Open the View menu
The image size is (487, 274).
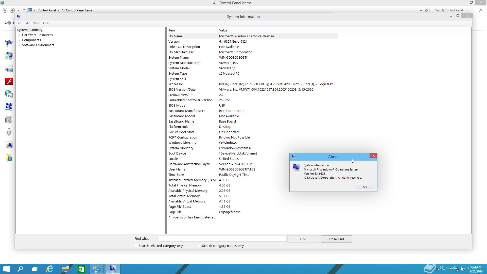36,23
